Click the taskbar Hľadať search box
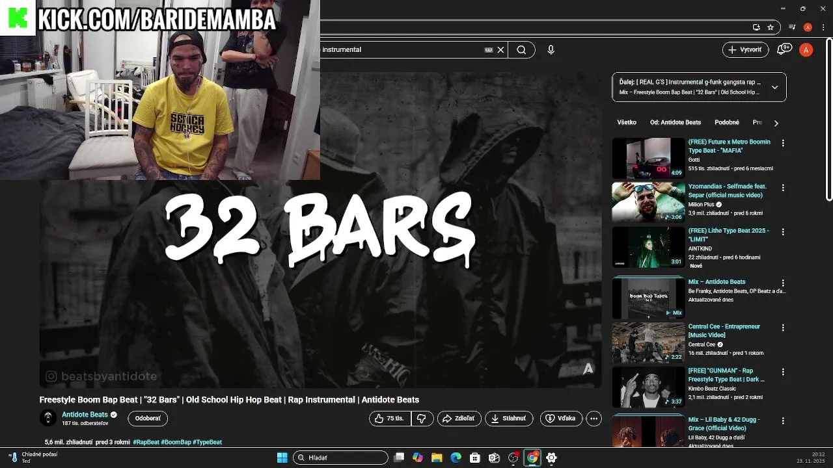The height and width of the screenshot is (468, 833). [340, 458]
